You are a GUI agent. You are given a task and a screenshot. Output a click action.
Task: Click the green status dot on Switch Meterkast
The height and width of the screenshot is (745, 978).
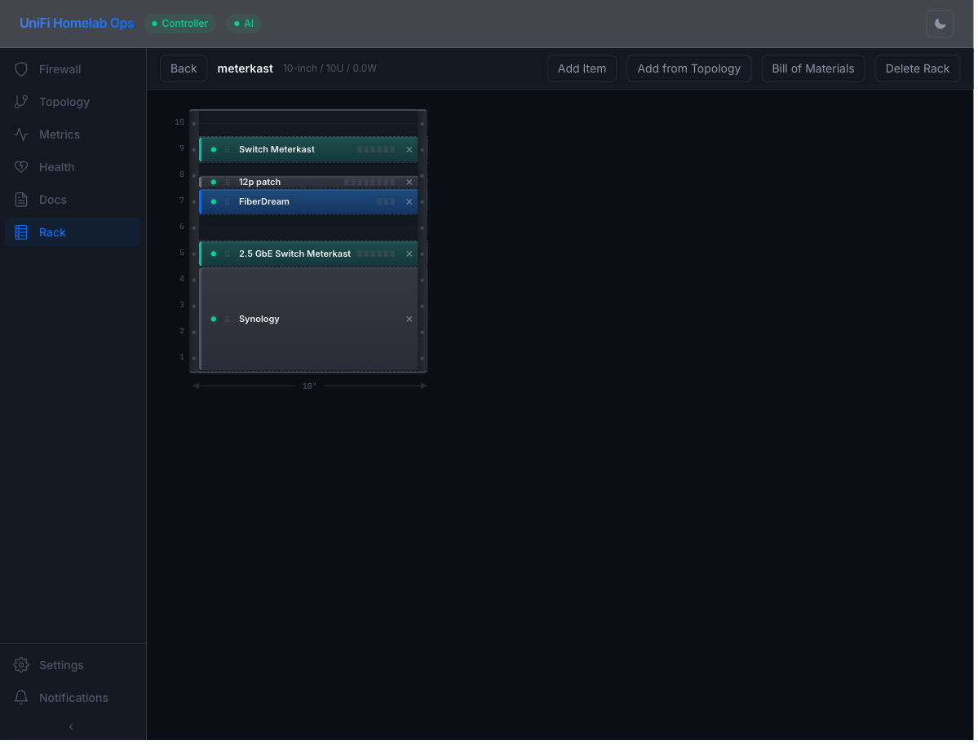coord(213,149)
